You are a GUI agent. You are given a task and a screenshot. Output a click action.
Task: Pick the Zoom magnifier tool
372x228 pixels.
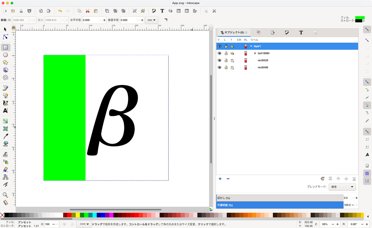[x=6, y=195]
